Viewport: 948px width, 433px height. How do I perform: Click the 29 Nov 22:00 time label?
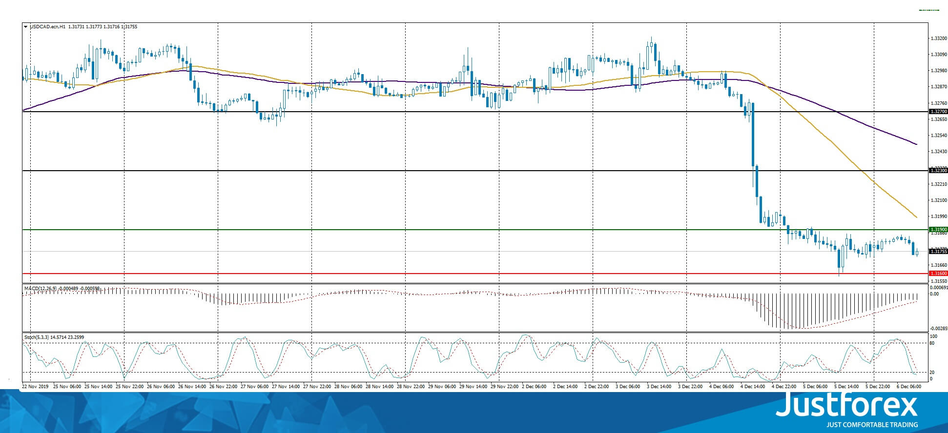click(504, 386)
